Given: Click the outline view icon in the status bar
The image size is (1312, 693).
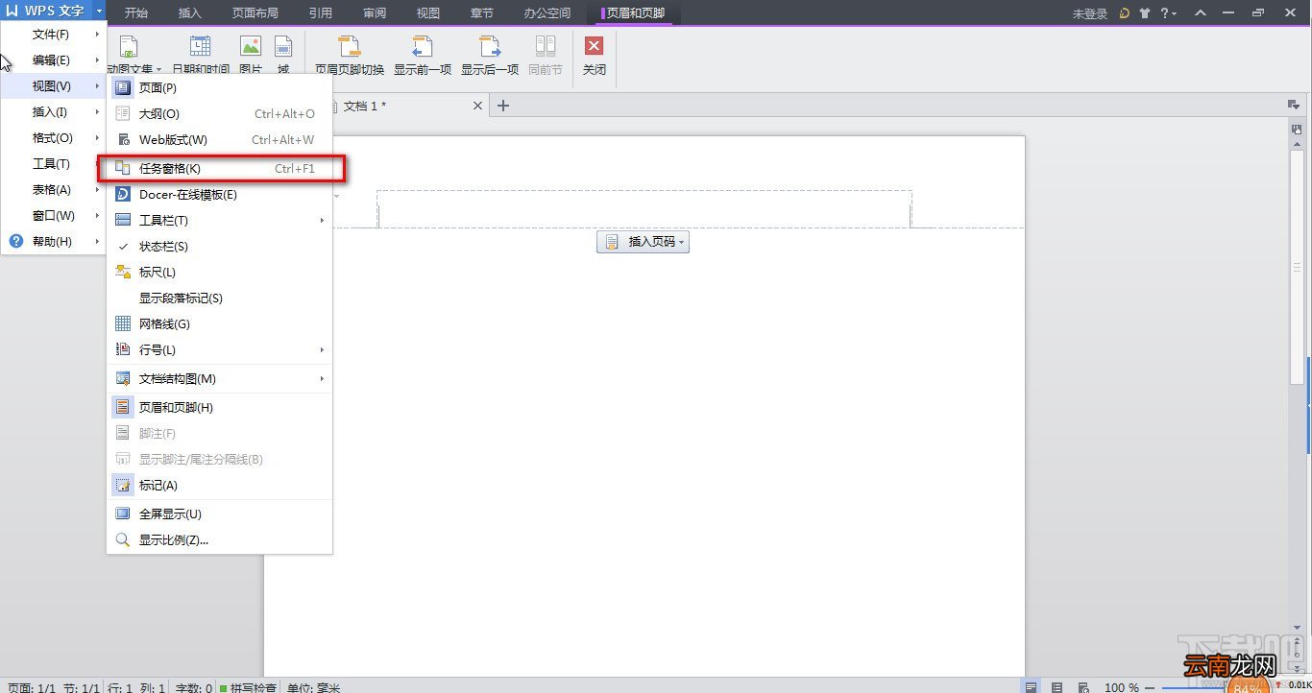Looking at the screenshot, I should point(1057,687).
